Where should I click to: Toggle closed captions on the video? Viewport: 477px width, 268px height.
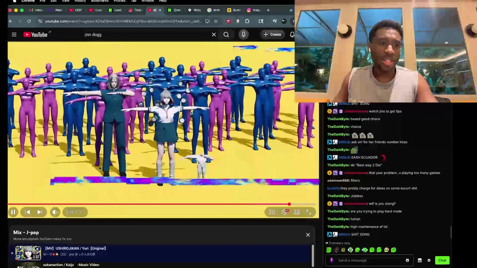coord(272,212)
